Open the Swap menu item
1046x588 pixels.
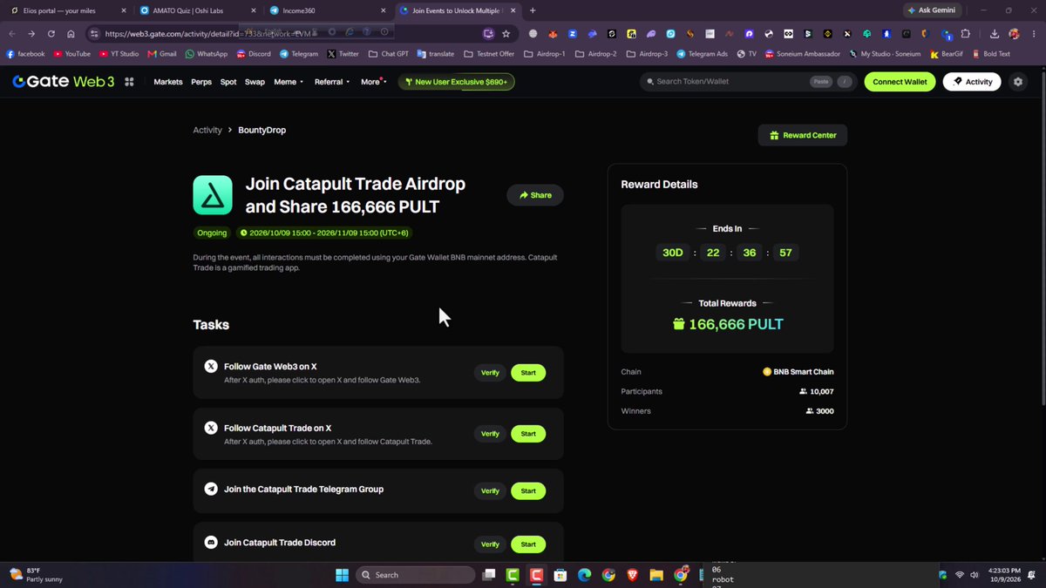point(255,82)
